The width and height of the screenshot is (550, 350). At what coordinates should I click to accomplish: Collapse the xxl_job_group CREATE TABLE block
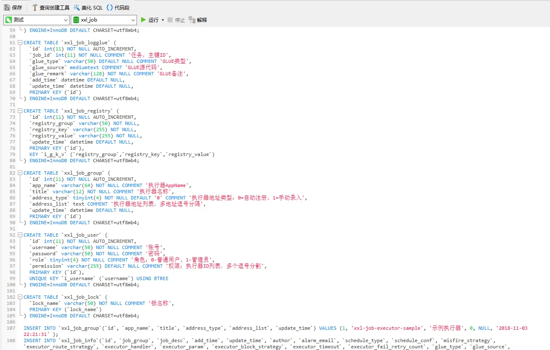click(20, 173)
